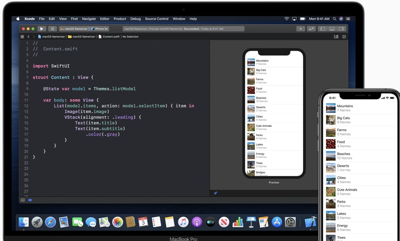The height and width of the screenshot is (241, 400).
Task: Open Calendar from the Dock
Action: tap(143, 222)
